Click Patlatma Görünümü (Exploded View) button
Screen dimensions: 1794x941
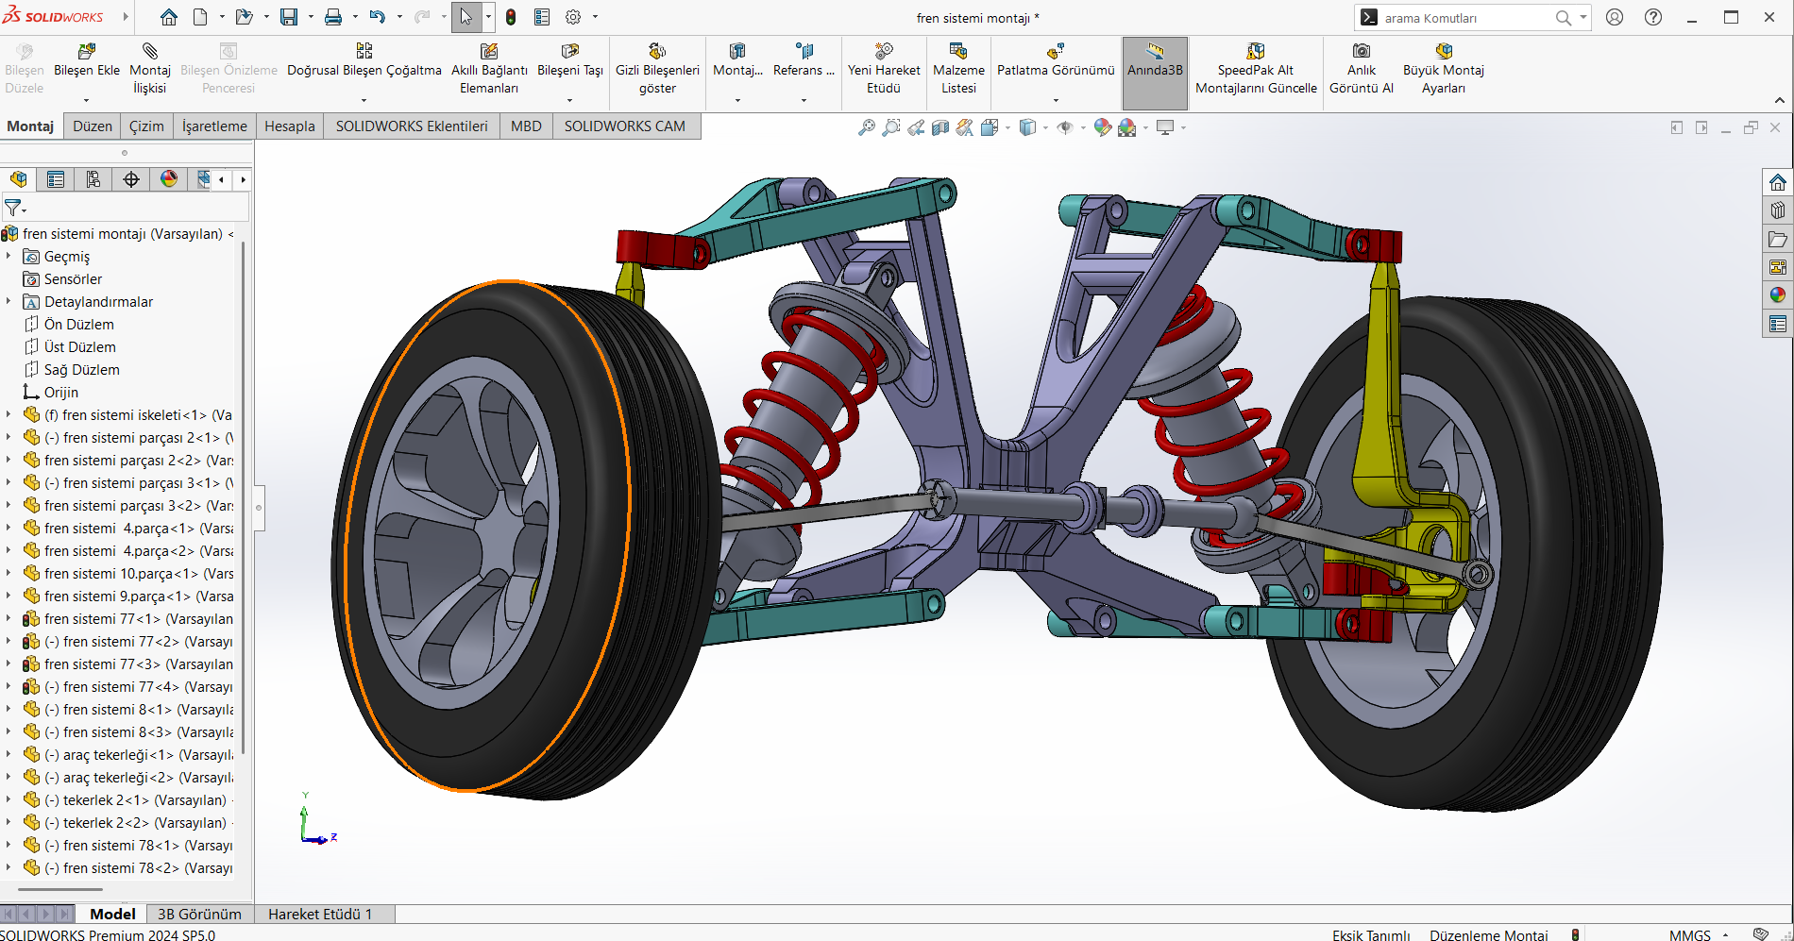[1056, 68]
